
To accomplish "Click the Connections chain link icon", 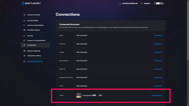I will 24,45.
